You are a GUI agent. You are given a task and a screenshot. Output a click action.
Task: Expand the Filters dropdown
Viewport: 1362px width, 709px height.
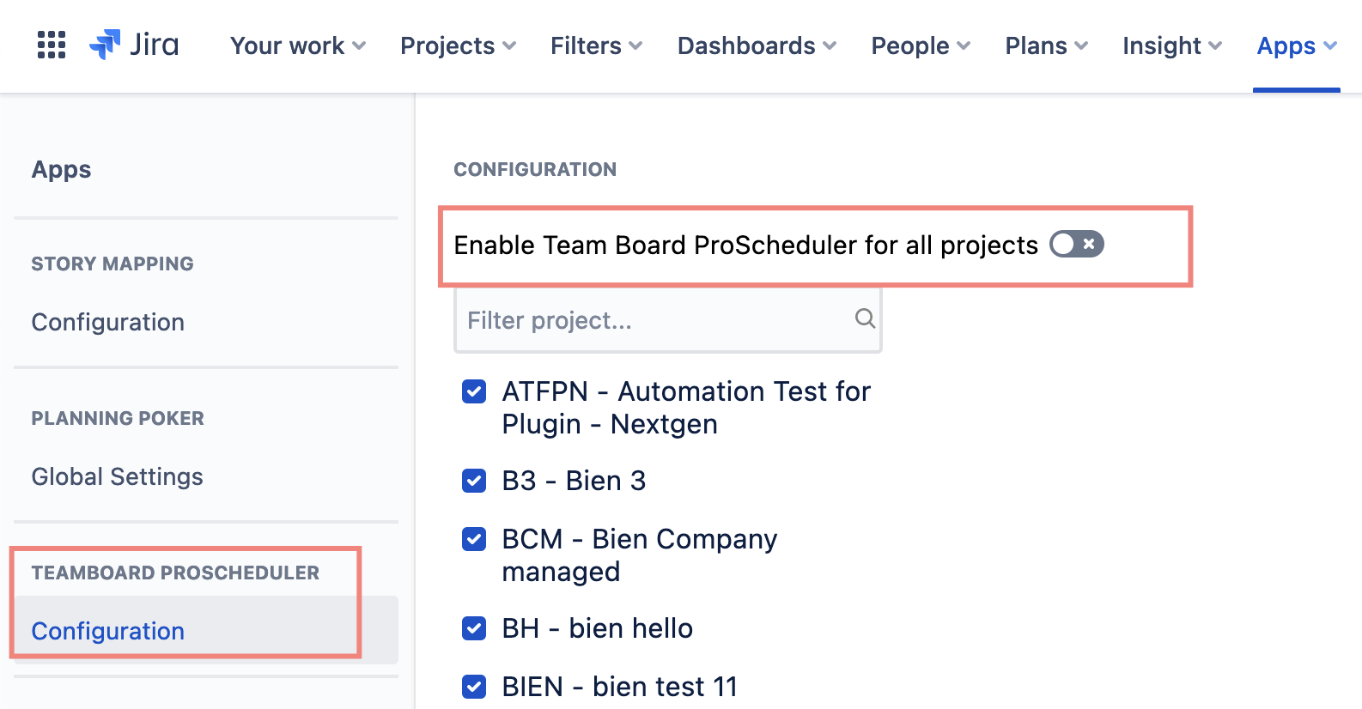coord(596,45)
